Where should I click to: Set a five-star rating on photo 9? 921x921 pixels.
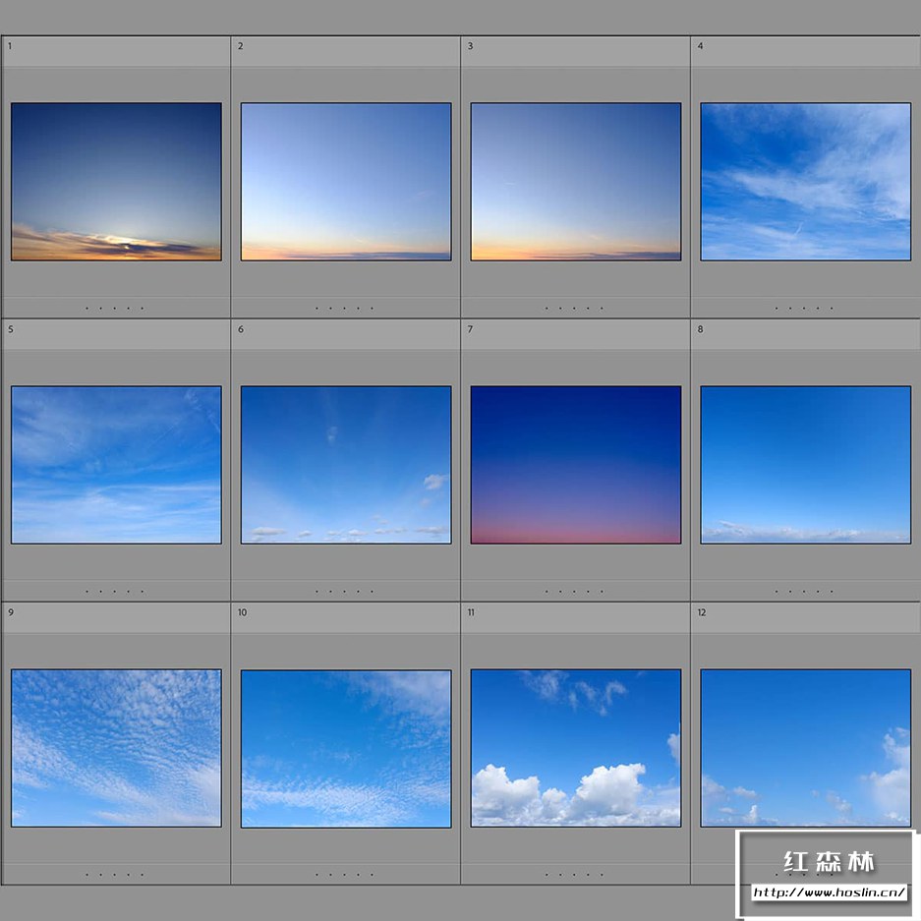click(143, 875)
